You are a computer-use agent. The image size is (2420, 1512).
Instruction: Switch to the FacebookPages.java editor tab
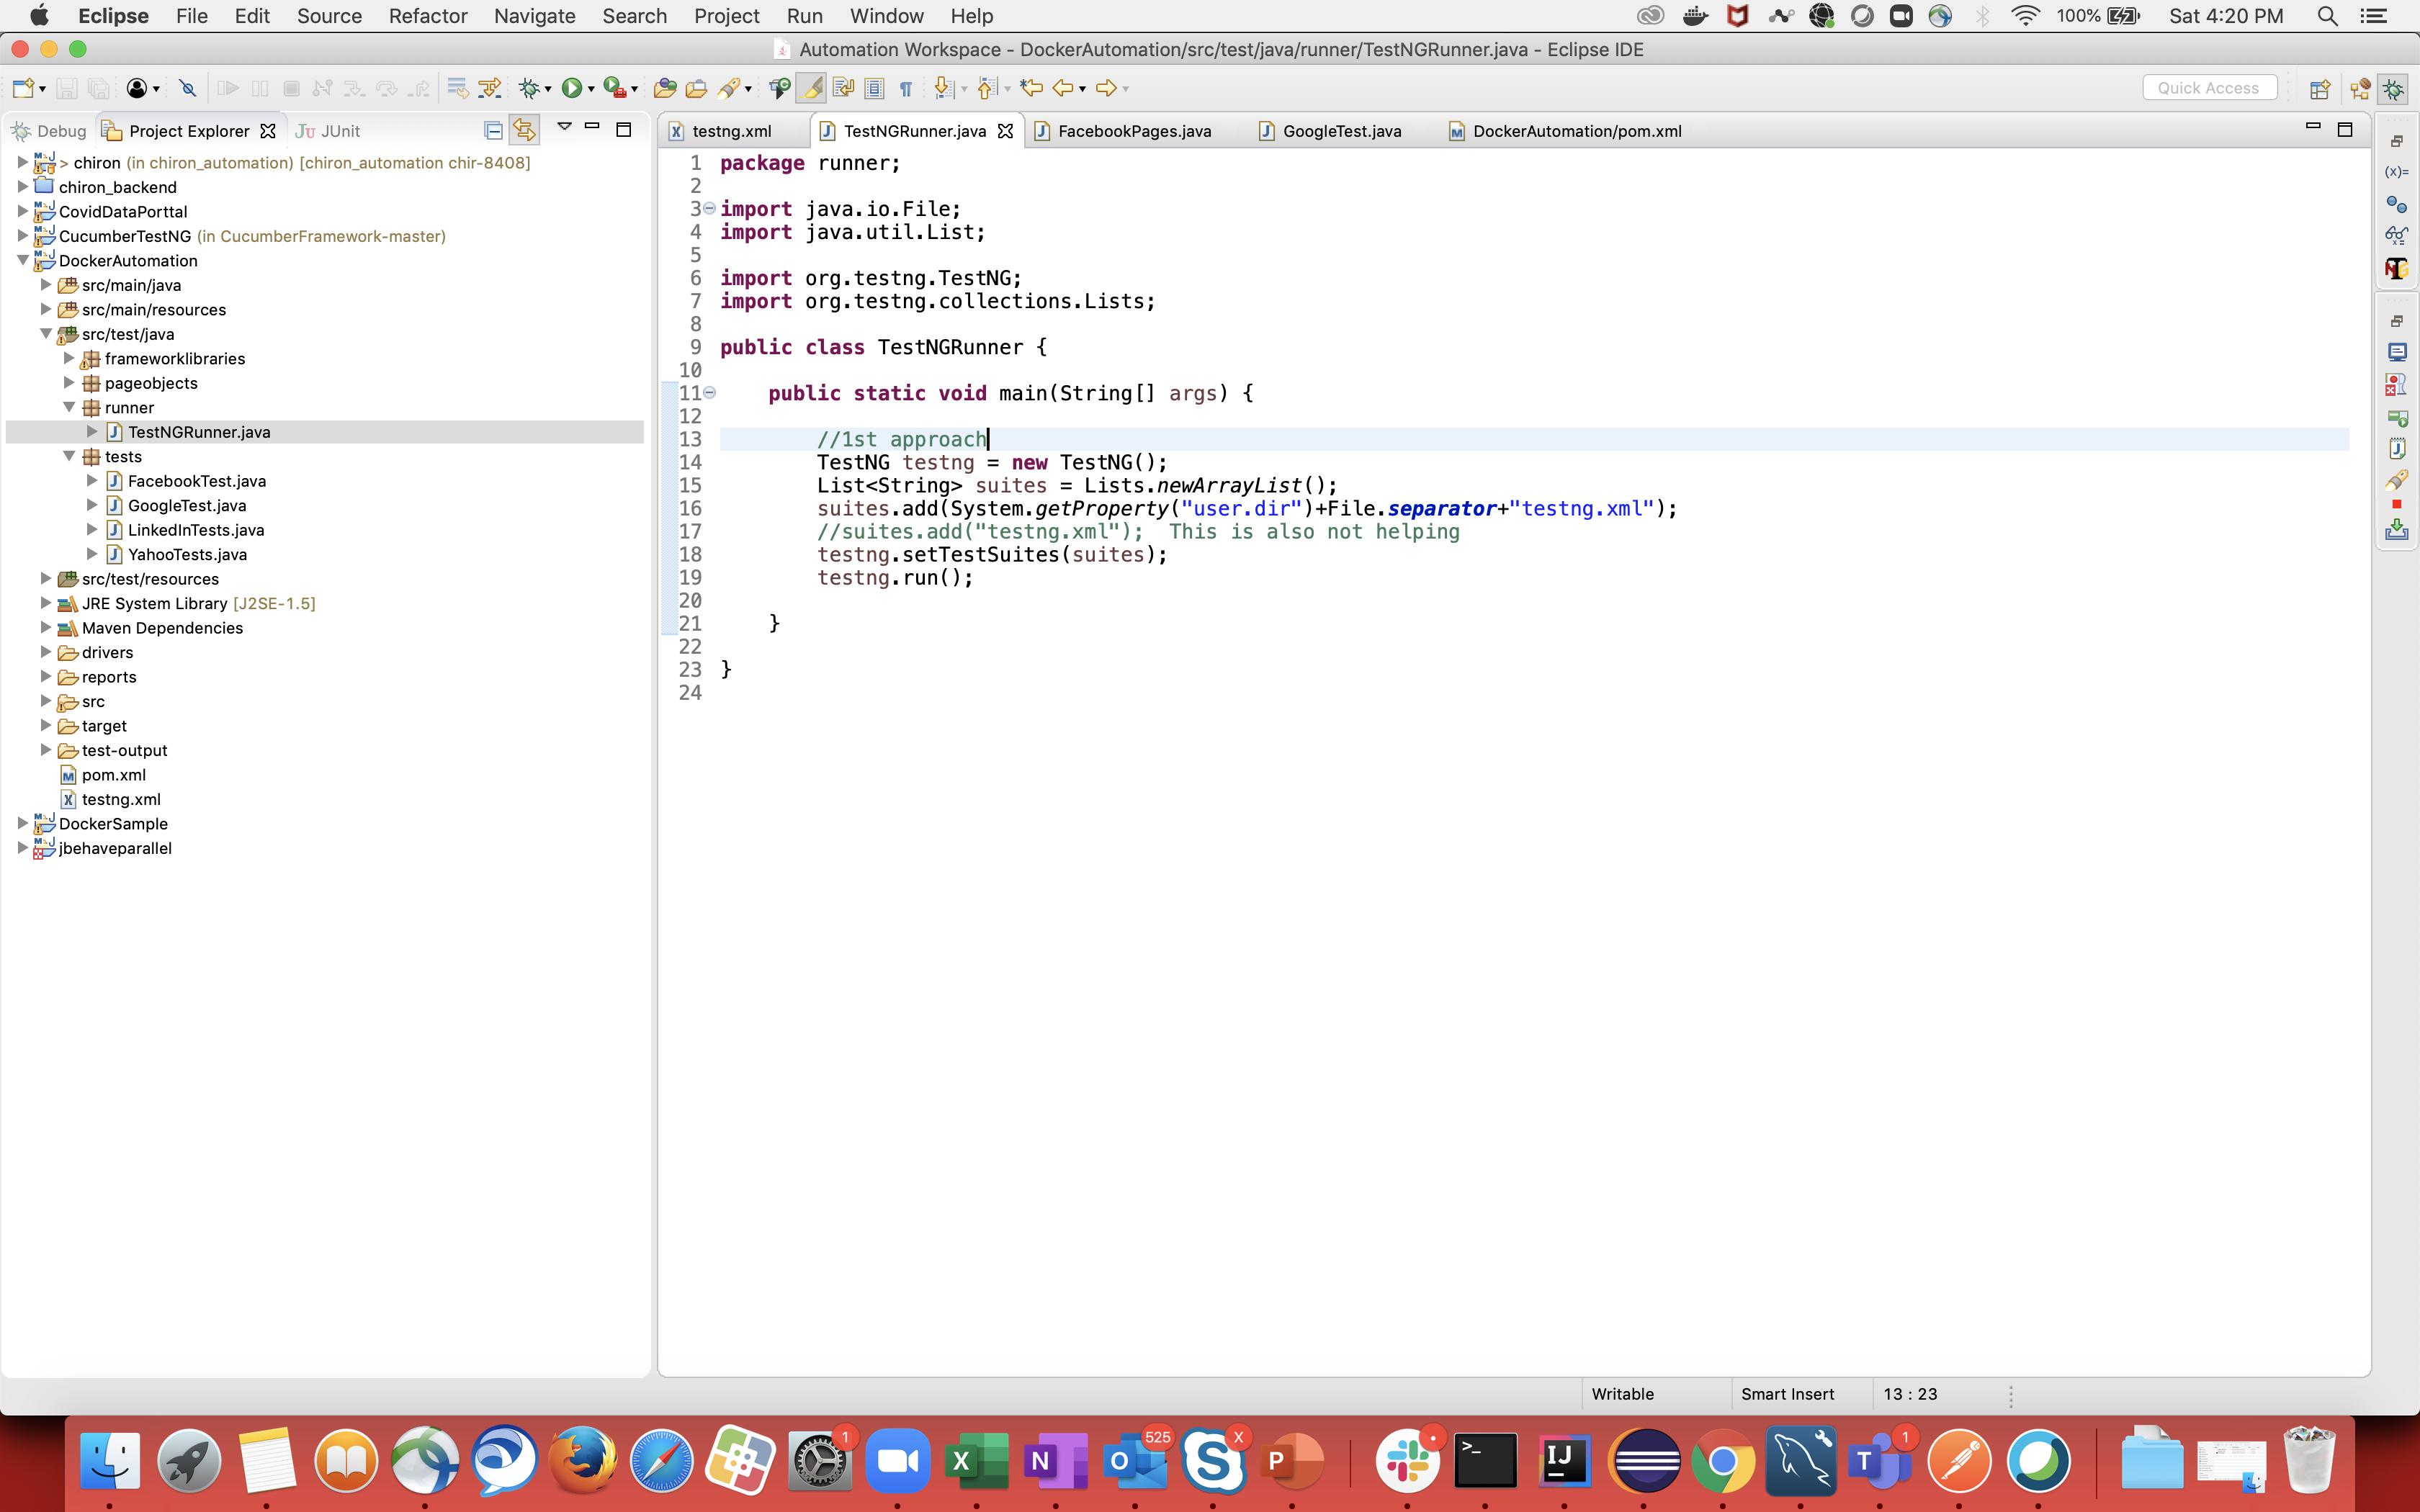(x=1134, y=130)
